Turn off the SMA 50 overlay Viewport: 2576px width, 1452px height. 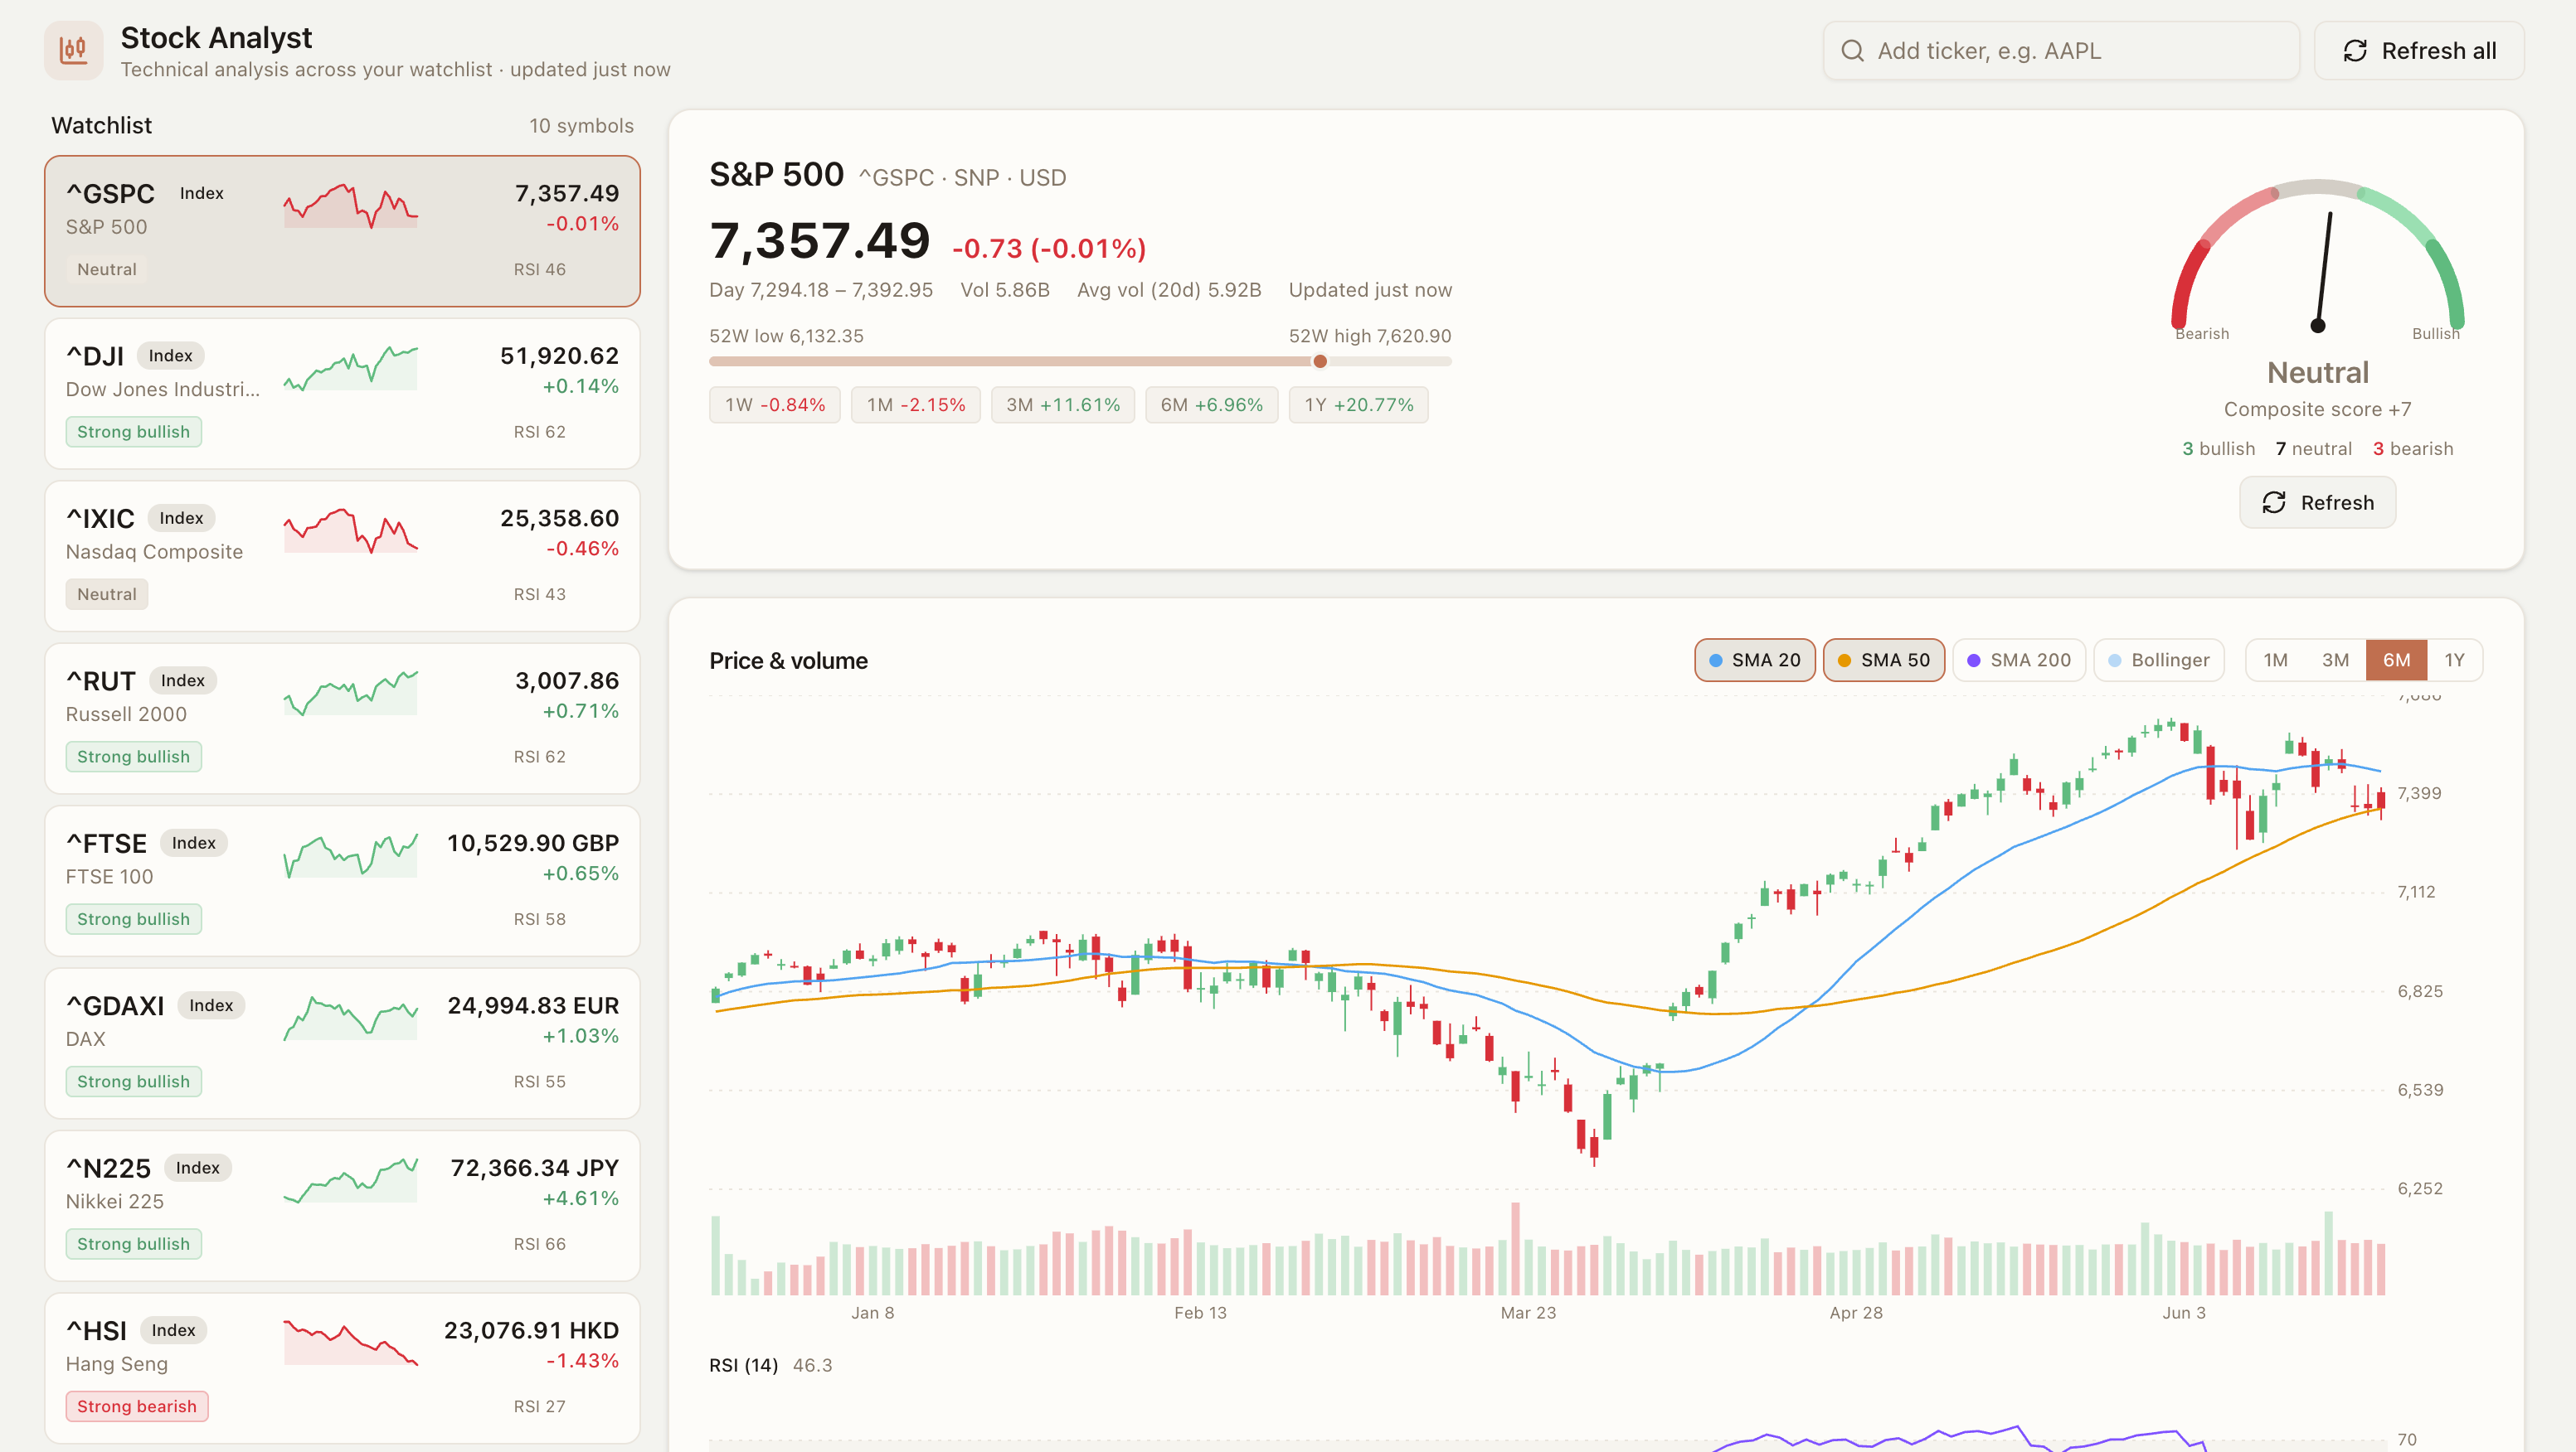[x=1883, y=661]
